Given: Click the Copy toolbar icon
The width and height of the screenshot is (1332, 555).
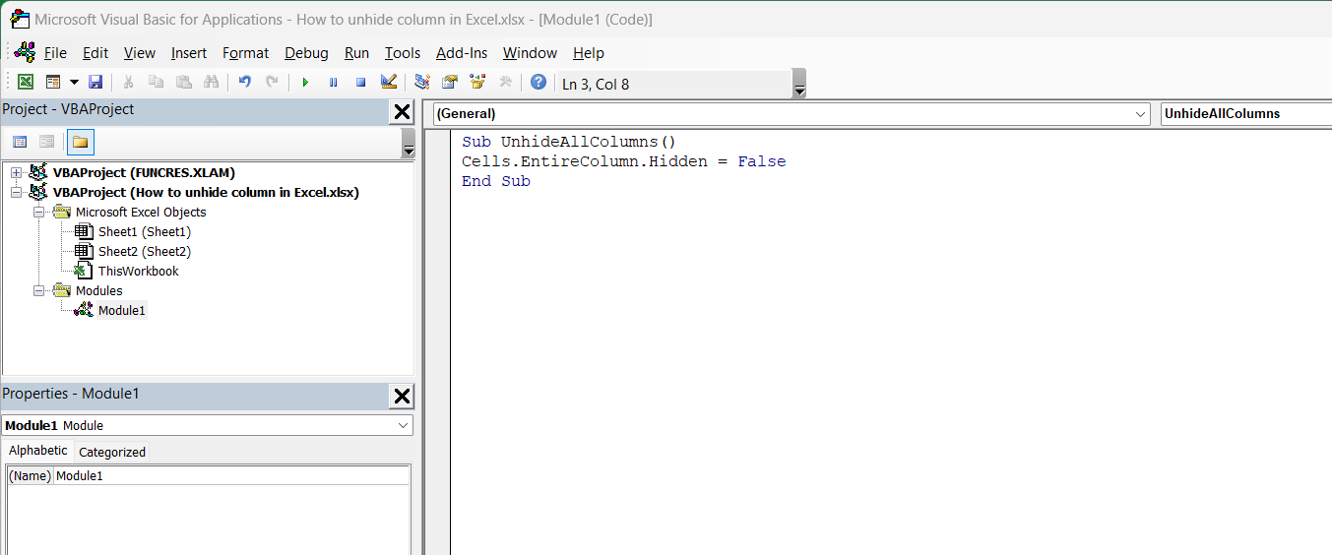Looking at the screenshot, I should (156, 83).
